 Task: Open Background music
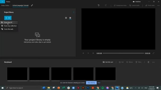[120, 5]
